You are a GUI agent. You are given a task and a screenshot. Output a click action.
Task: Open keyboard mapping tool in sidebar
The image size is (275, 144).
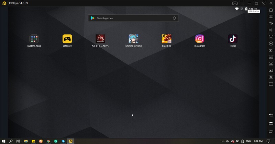click(271, 16)
